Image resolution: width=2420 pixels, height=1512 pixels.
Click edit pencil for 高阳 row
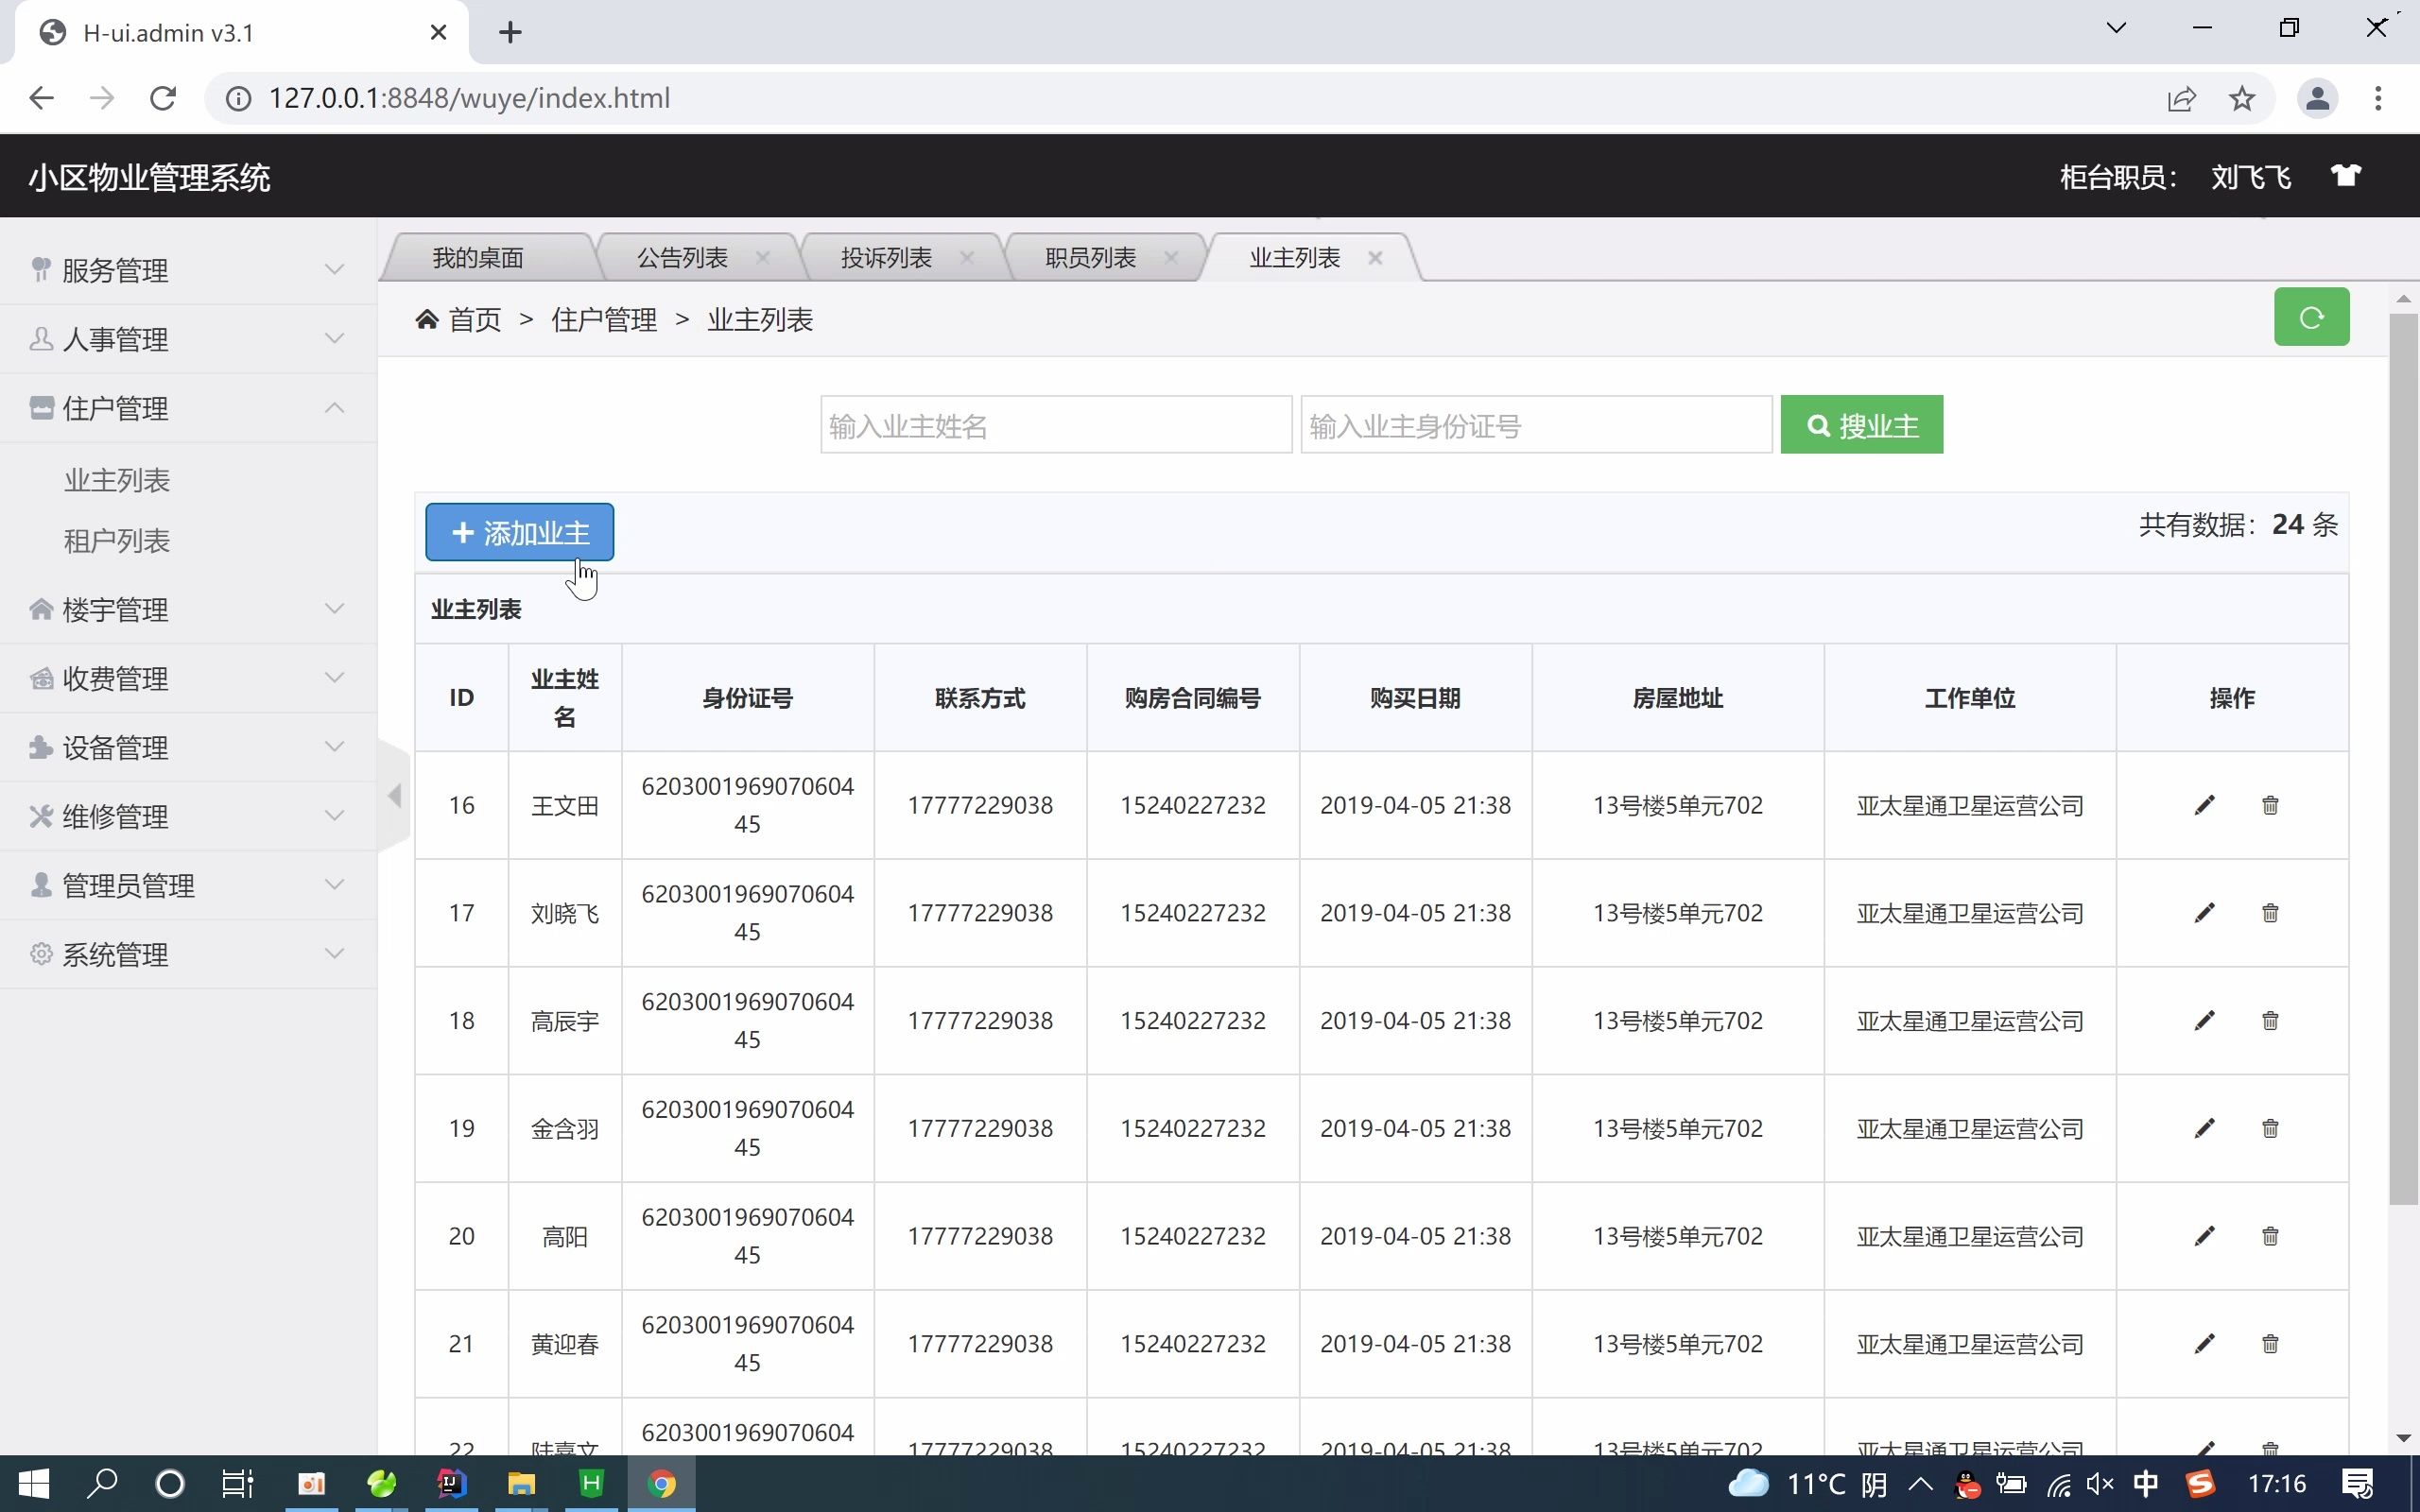[2204, 1236]
